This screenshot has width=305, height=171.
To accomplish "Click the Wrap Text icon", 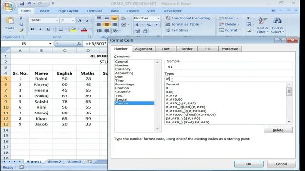I will pyautogui.click(x=123, y=18).
